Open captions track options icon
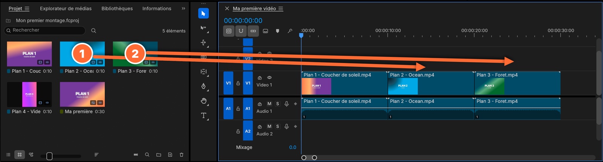The width and height of the screenshot is (603, 162). coord(265,31)
